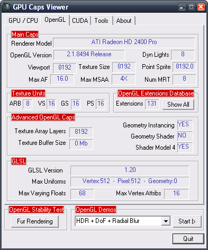Go to the Tools tab
The width and height of the screenshot is (208, 250).
click(x=102, y=21)
